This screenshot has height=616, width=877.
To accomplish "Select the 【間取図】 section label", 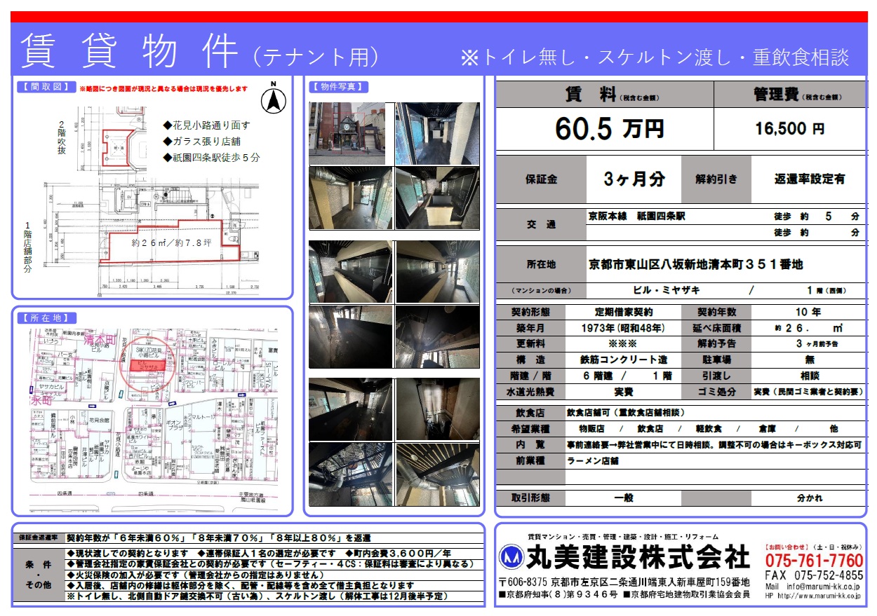I will point(44,88).
